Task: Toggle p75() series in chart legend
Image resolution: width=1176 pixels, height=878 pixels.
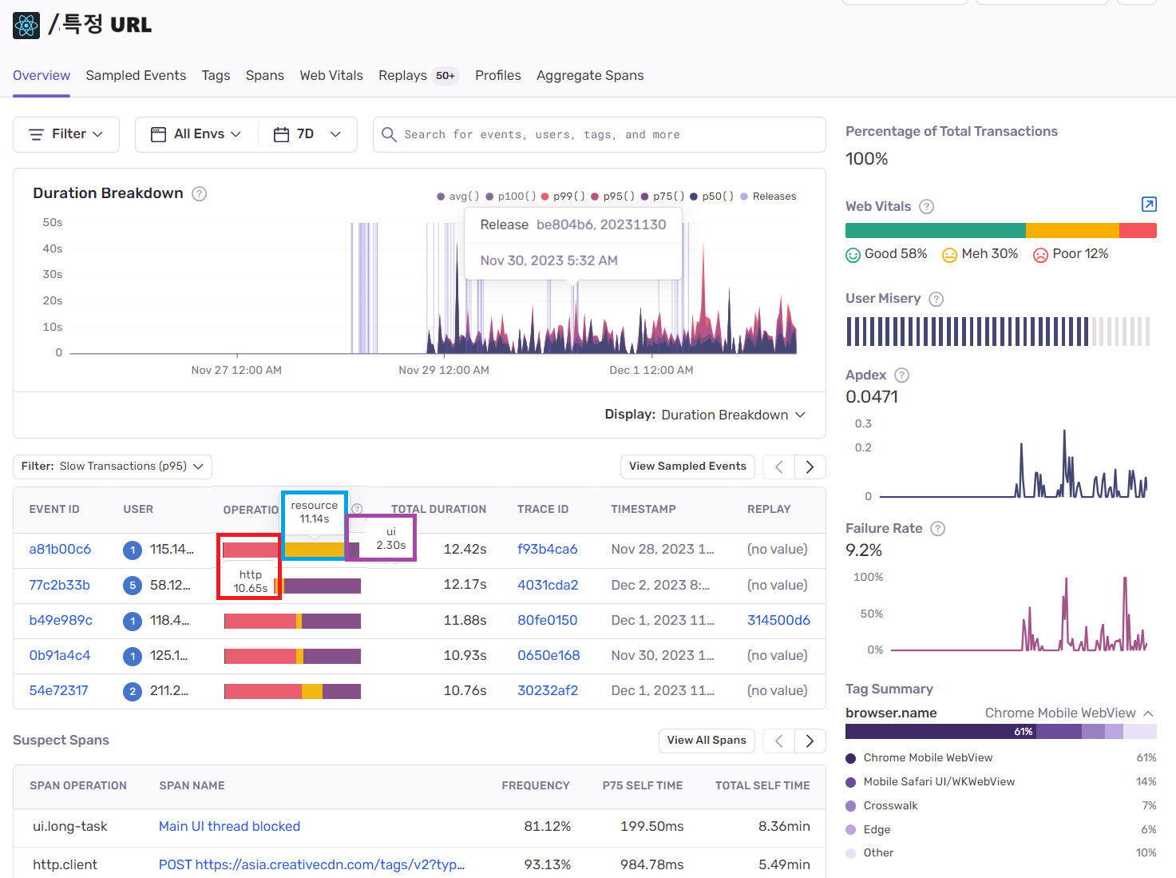Action: (663, 197)
